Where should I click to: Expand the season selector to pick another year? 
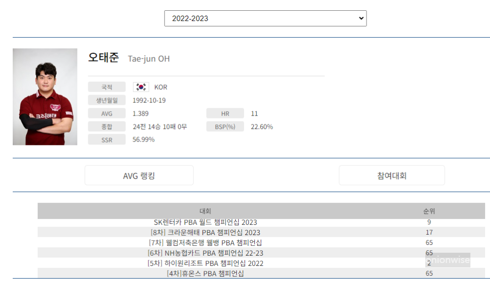pyautogui.click(x=265, y=18)
